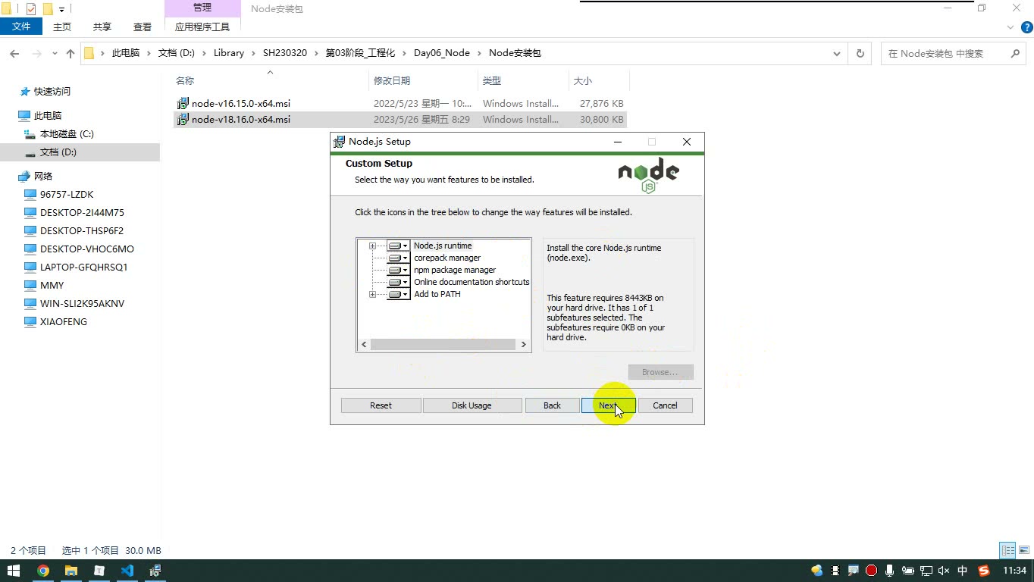The image size is (1034, 582).
Task: Select DESKTOP-2I44M75 network computer
Action: click(x=82, y=212)
